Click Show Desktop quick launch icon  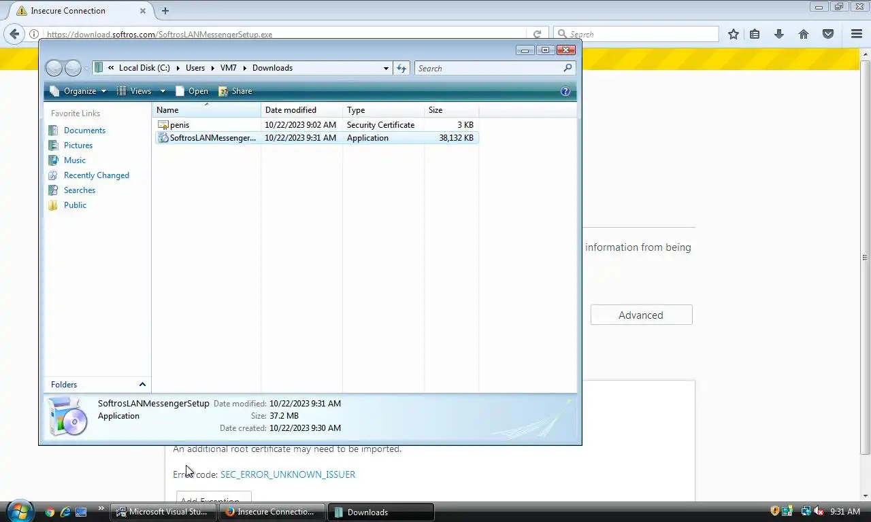(81, 512)
